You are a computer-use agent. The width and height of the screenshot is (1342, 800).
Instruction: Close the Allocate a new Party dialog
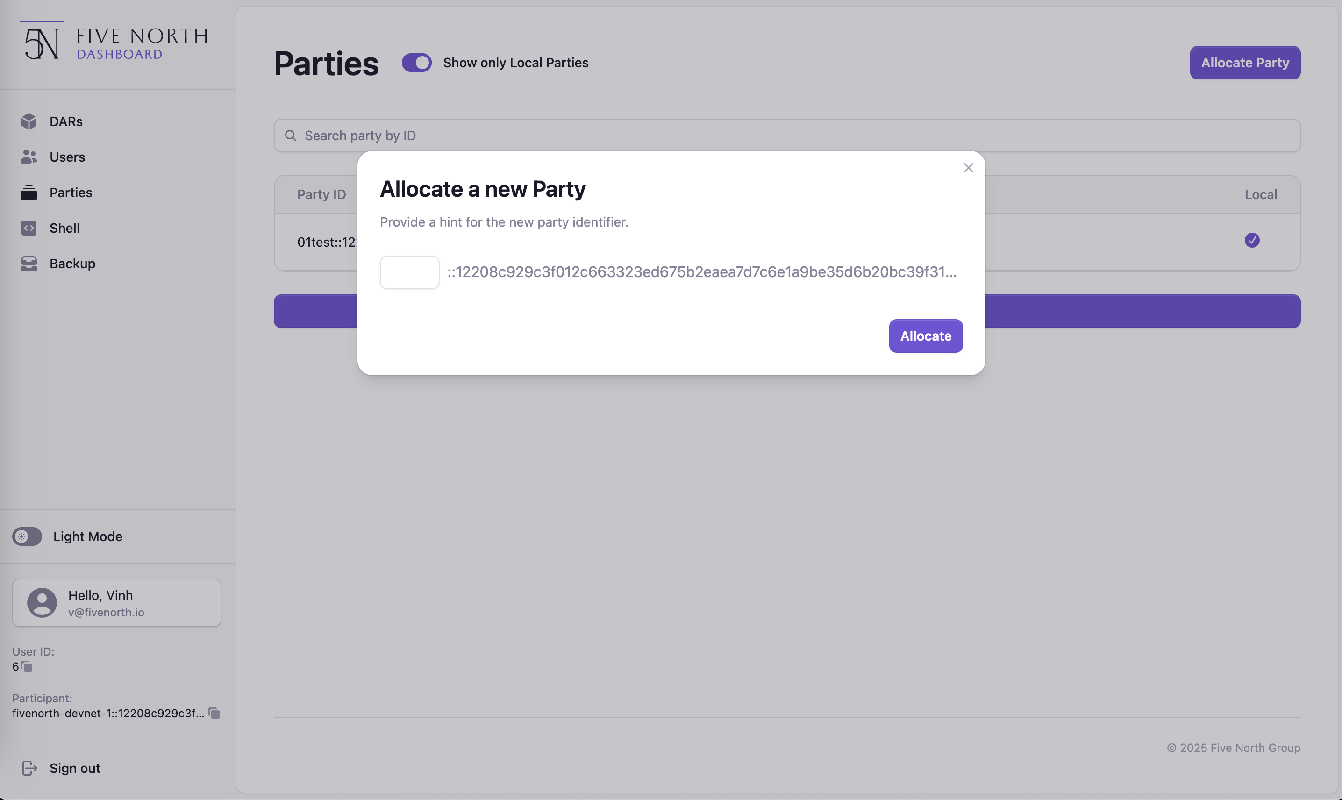tap(969, 168)
